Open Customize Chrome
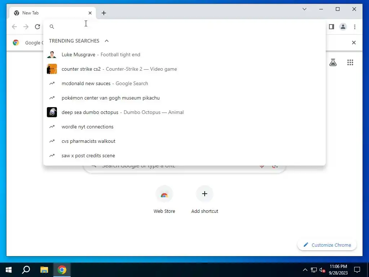The height and width of the screenshot is (277, 369). [327, 245]
